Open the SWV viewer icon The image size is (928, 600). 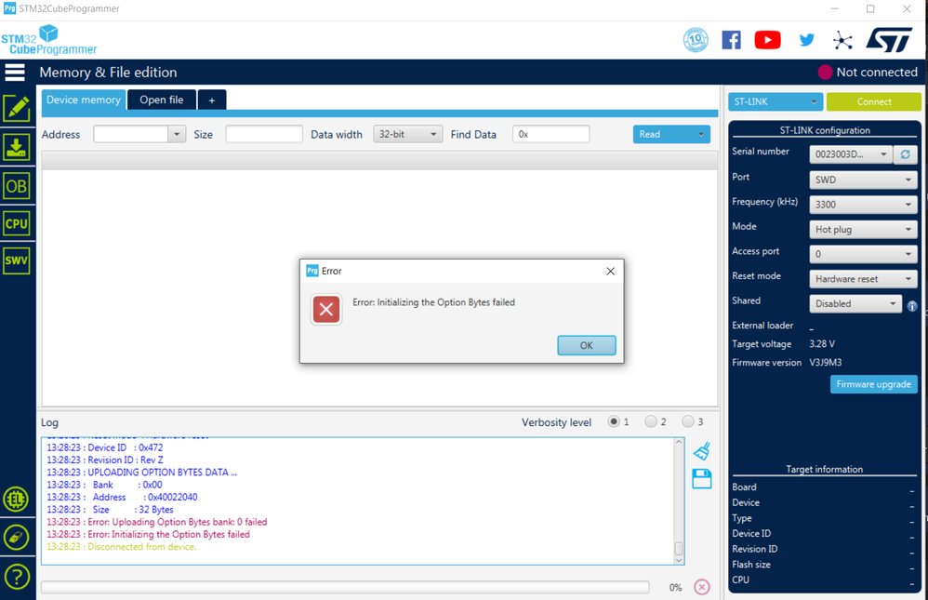click(17, 260)
